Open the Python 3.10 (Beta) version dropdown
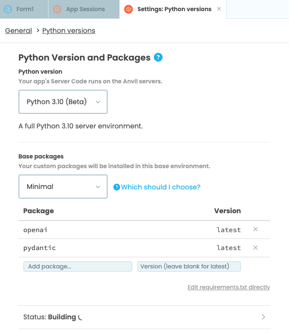Image resolution: width=289 pixels, height=330 pixels. click(63, 102)
